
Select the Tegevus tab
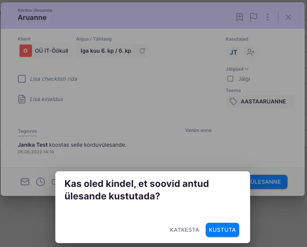pos(27,131)
